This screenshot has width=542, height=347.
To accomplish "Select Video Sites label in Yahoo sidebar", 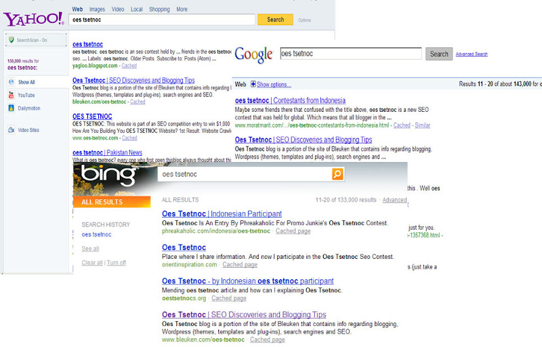I will point(28,130).
